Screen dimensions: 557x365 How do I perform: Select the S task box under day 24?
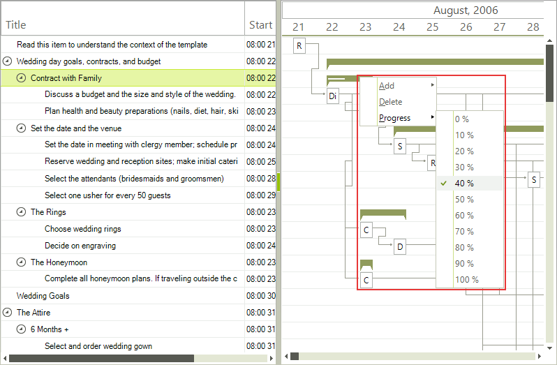pos(400,146)
